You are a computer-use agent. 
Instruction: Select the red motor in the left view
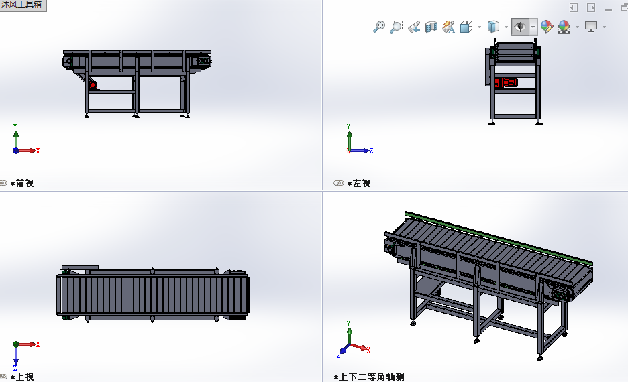pos(506,83)
